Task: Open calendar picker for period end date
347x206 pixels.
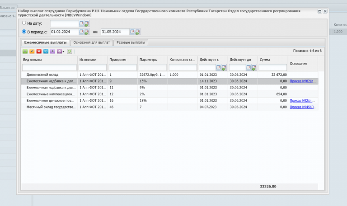Action: pyautogui.click(x=132, y=32)
